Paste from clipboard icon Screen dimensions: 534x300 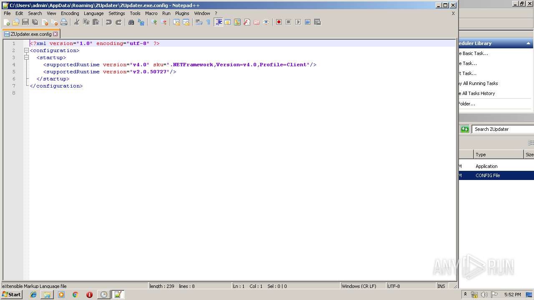tap(96, 22)
